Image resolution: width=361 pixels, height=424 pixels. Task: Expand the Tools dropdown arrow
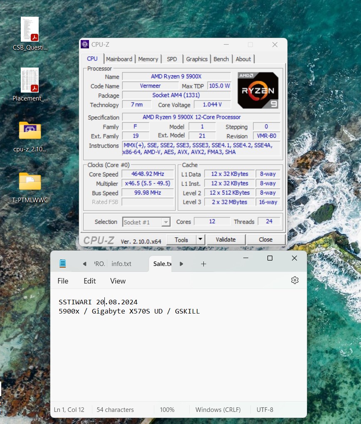(200, 240)
